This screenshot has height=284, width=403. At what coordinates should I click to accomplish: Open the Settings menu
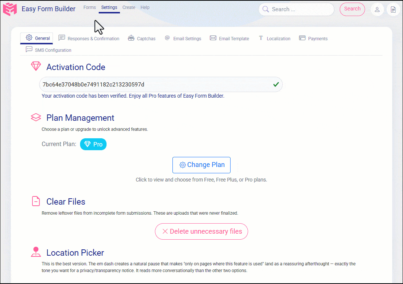[109, 7]
